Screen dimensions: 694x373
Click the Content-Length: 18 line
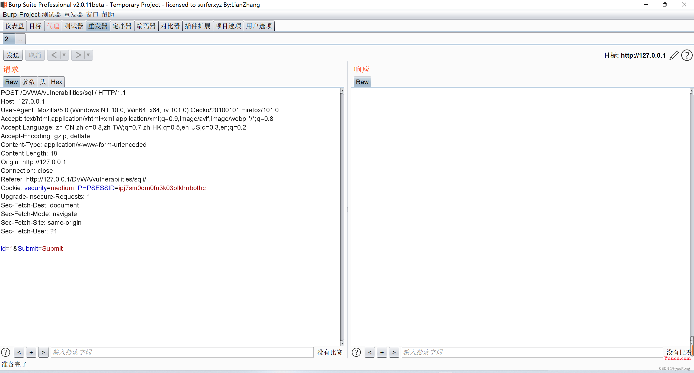coord(29,153)
